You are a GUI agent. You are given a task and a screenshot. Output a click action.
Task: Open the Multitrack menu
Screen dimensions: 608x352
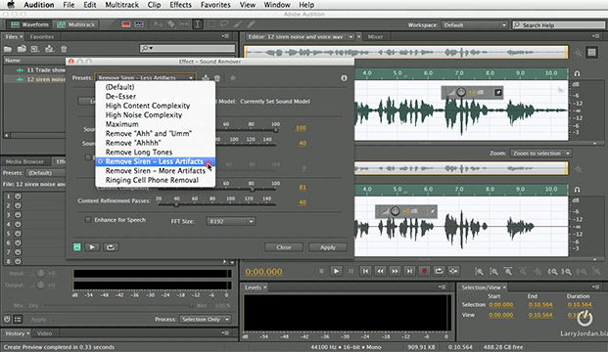(121, 5)
